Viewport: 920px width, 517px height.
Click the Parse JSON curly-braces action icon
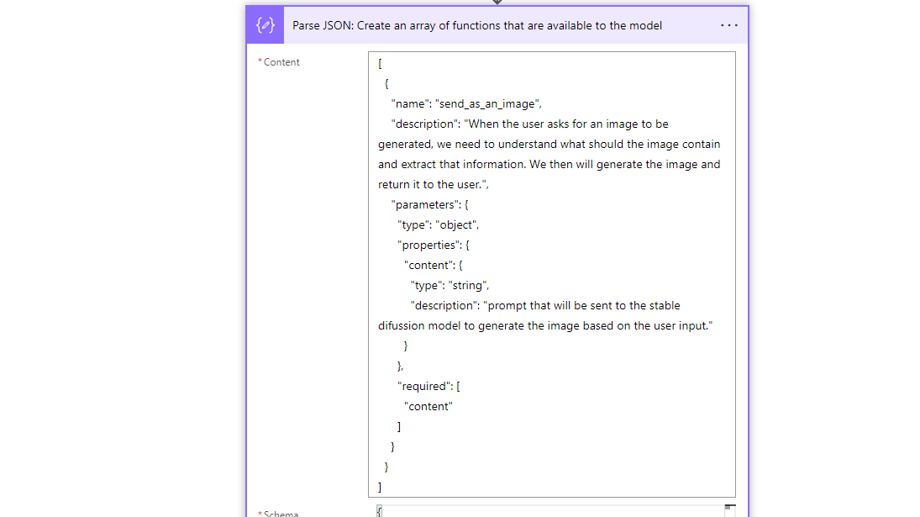click(x=265, y=25)
